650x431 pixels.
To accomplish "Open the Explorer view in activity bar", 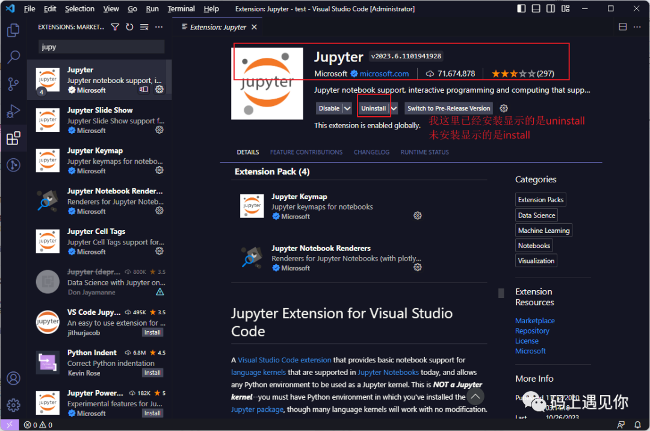I will click(x=13, y=30).
